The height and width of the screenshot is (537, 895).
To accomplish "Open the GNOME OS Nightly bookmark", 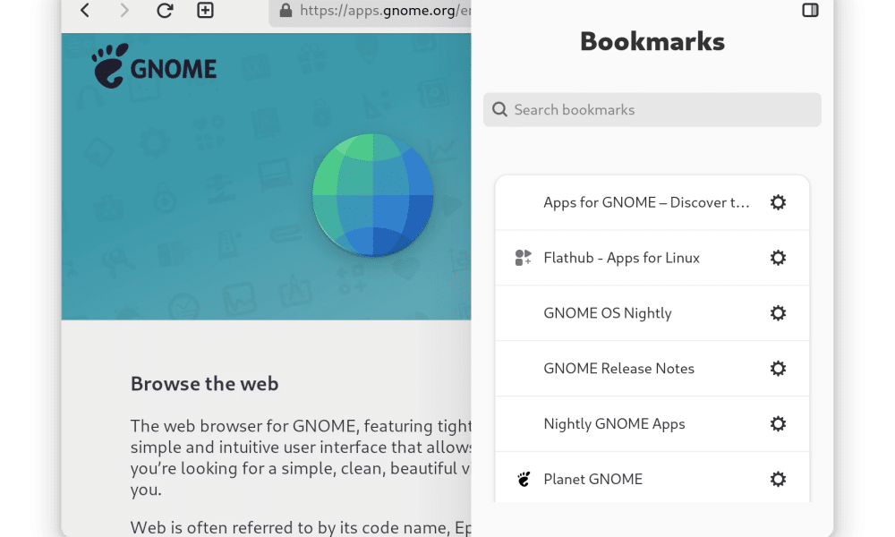I will 652,313.
